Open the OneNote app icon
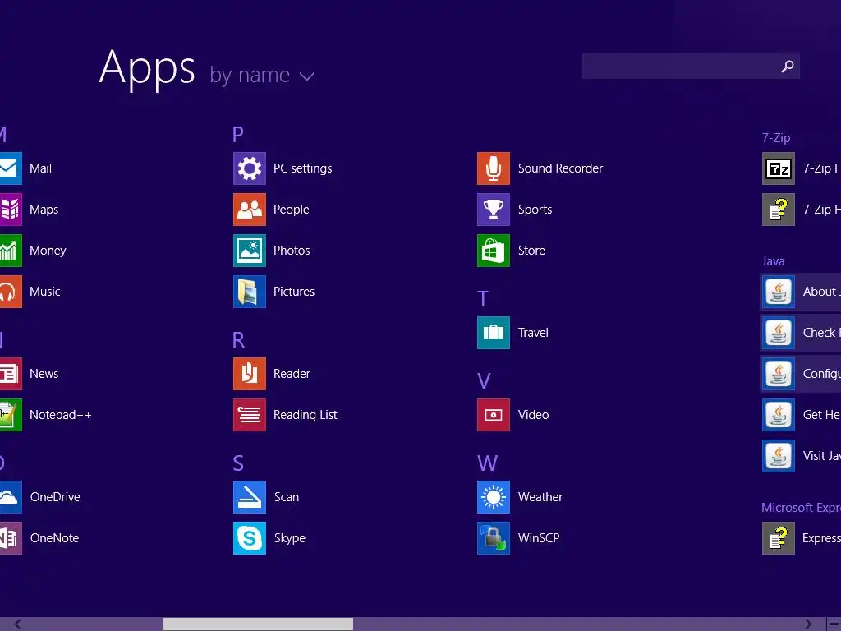The width and height of the screenshot is (841, 631). 11,538
